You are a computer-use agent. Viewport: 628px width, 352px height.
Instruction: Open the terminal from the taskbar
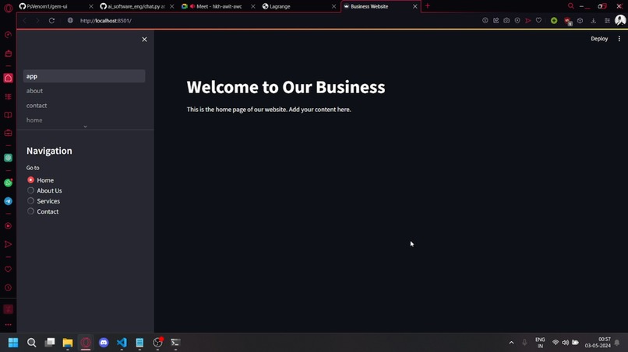click(175, 343)
